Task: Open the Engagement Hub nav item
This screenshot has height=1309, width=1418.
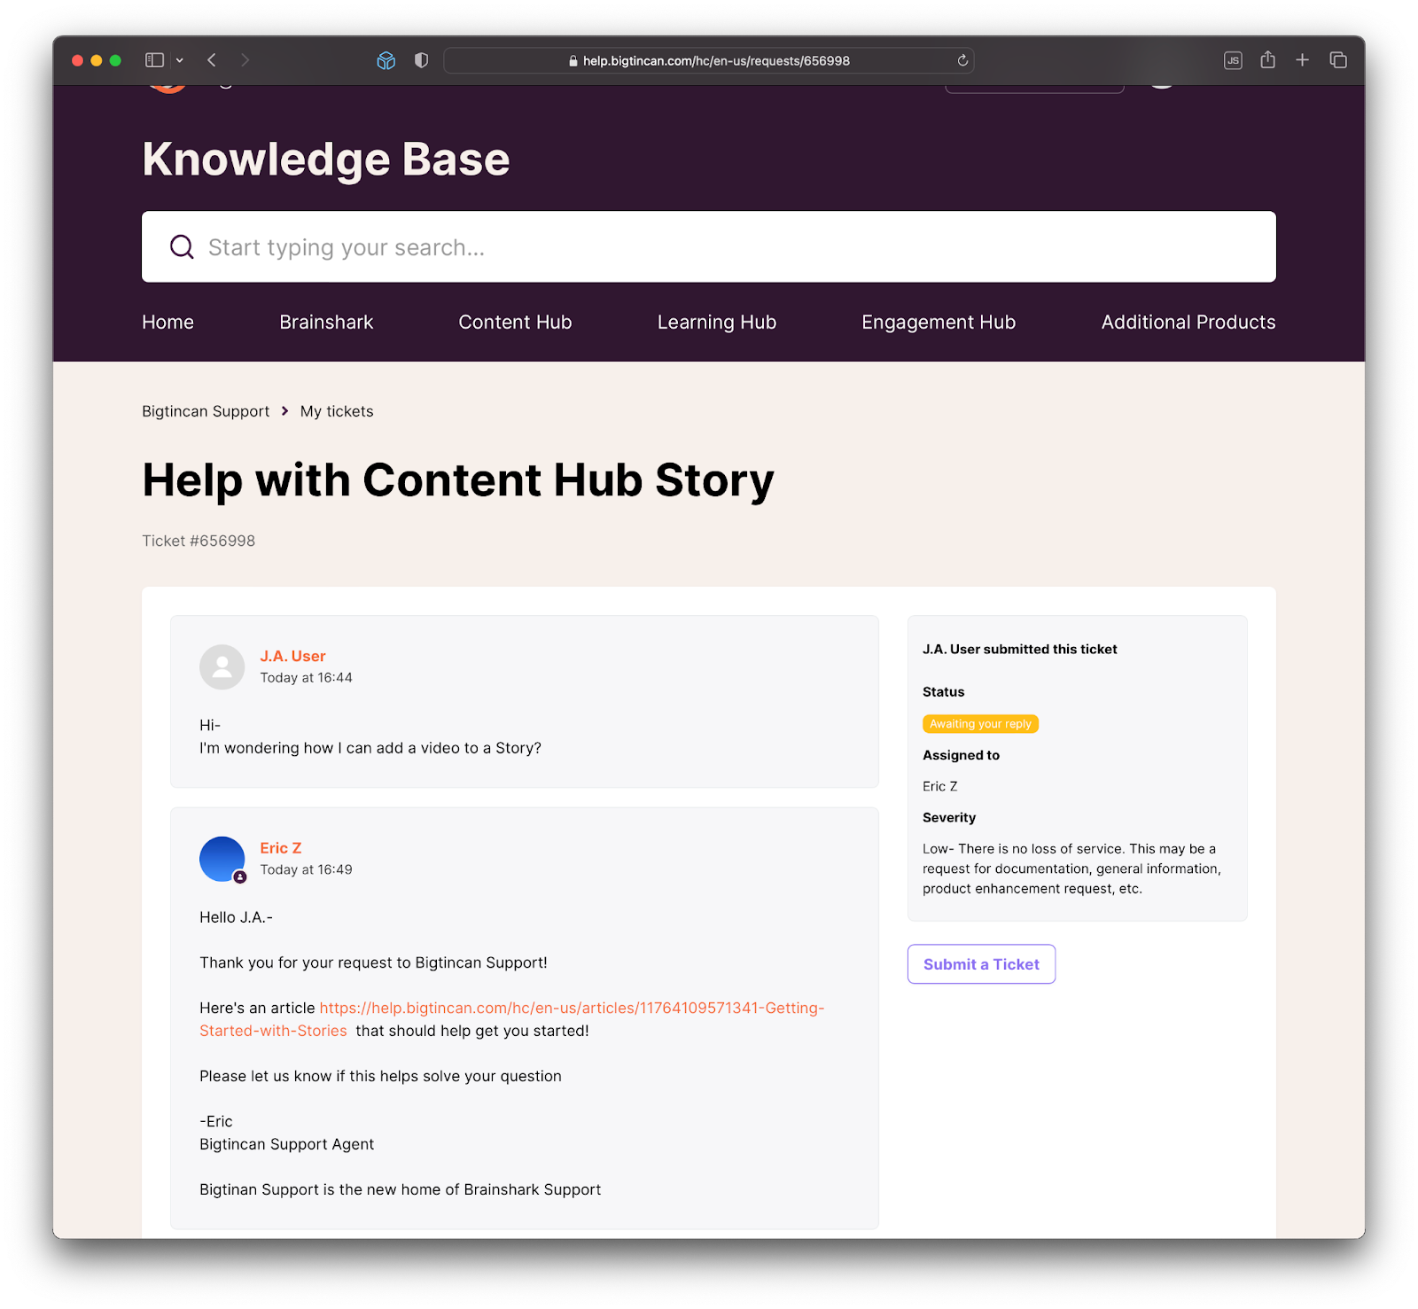Action: pos(939,323)
